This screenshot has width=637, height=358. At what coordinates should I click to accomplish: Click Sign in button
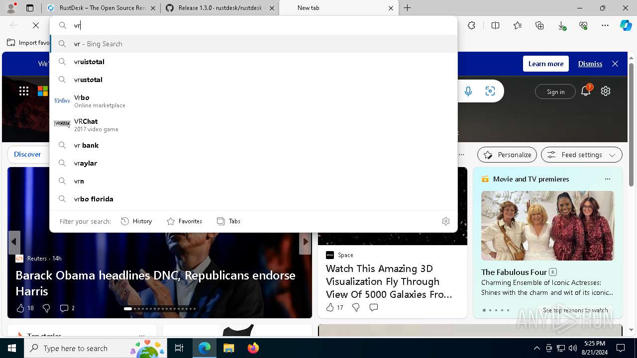[555, 91]
